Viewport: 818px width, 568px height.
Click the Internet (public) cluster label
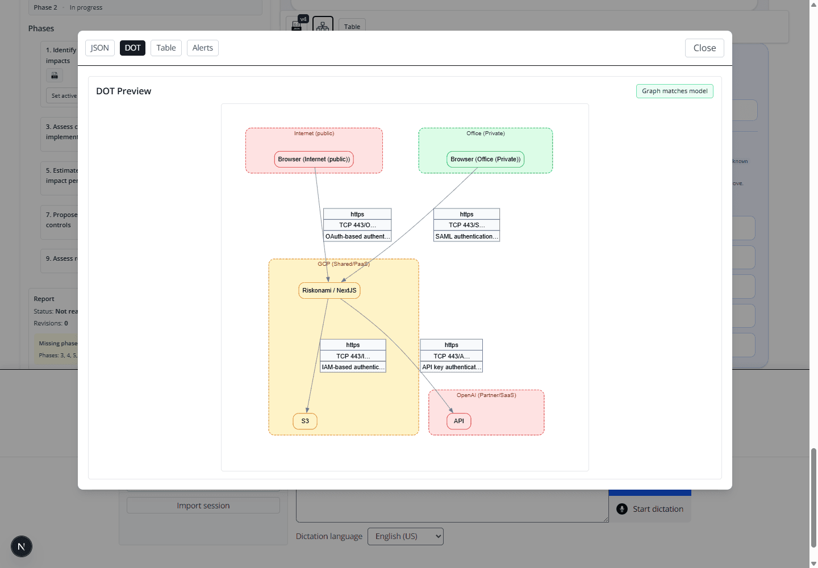[314, 133]
